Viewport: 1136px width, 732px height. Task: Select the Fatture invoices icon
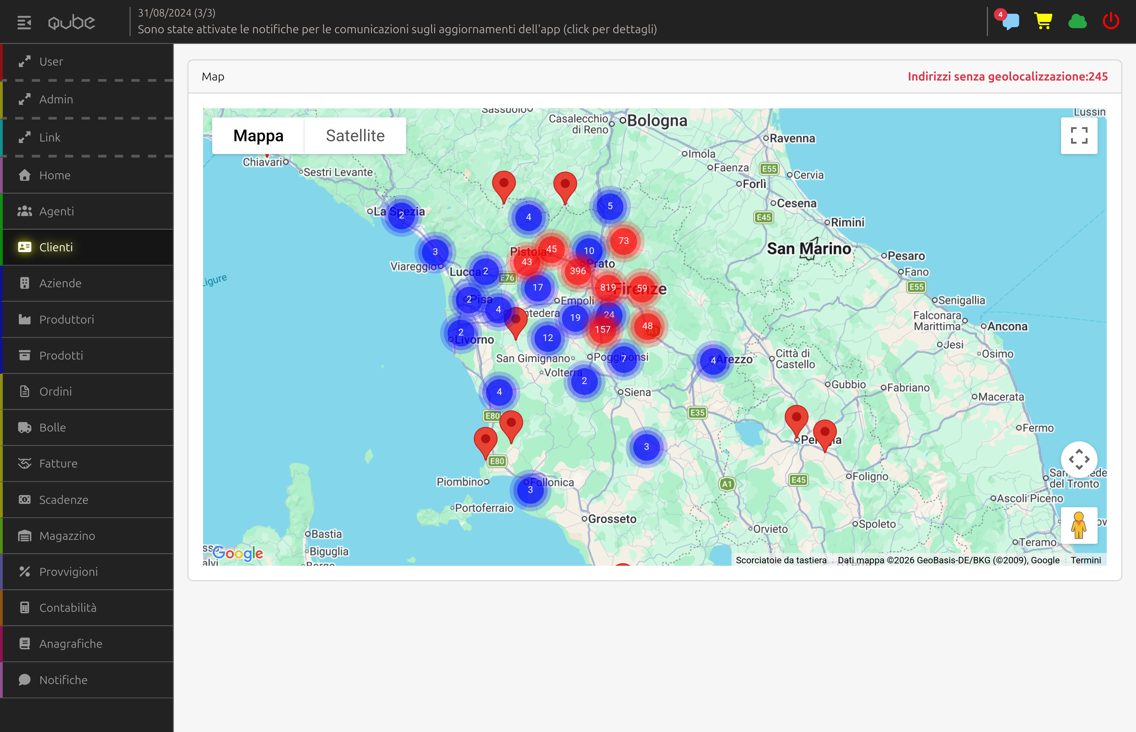tap(58, 463)
